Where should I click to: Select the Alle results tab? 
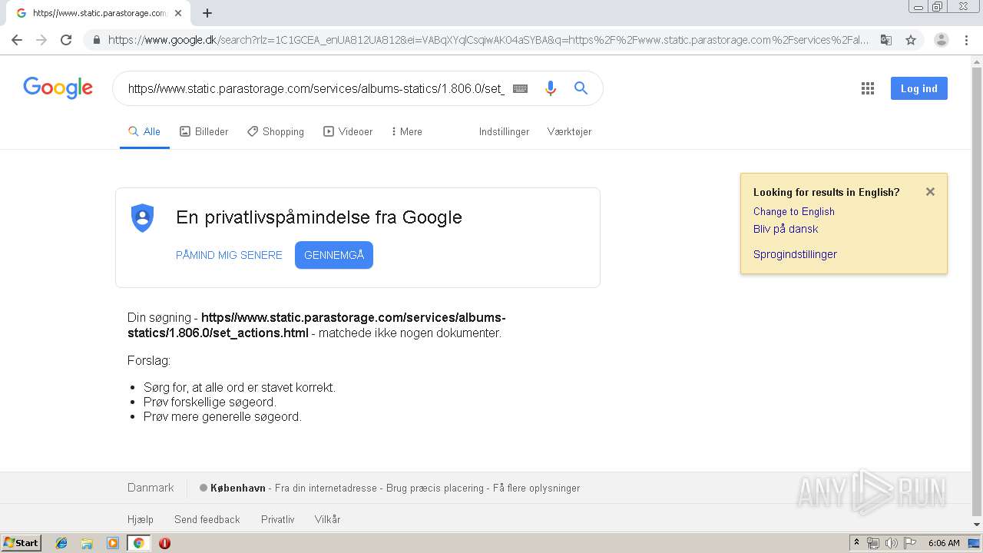coord(144,131)
